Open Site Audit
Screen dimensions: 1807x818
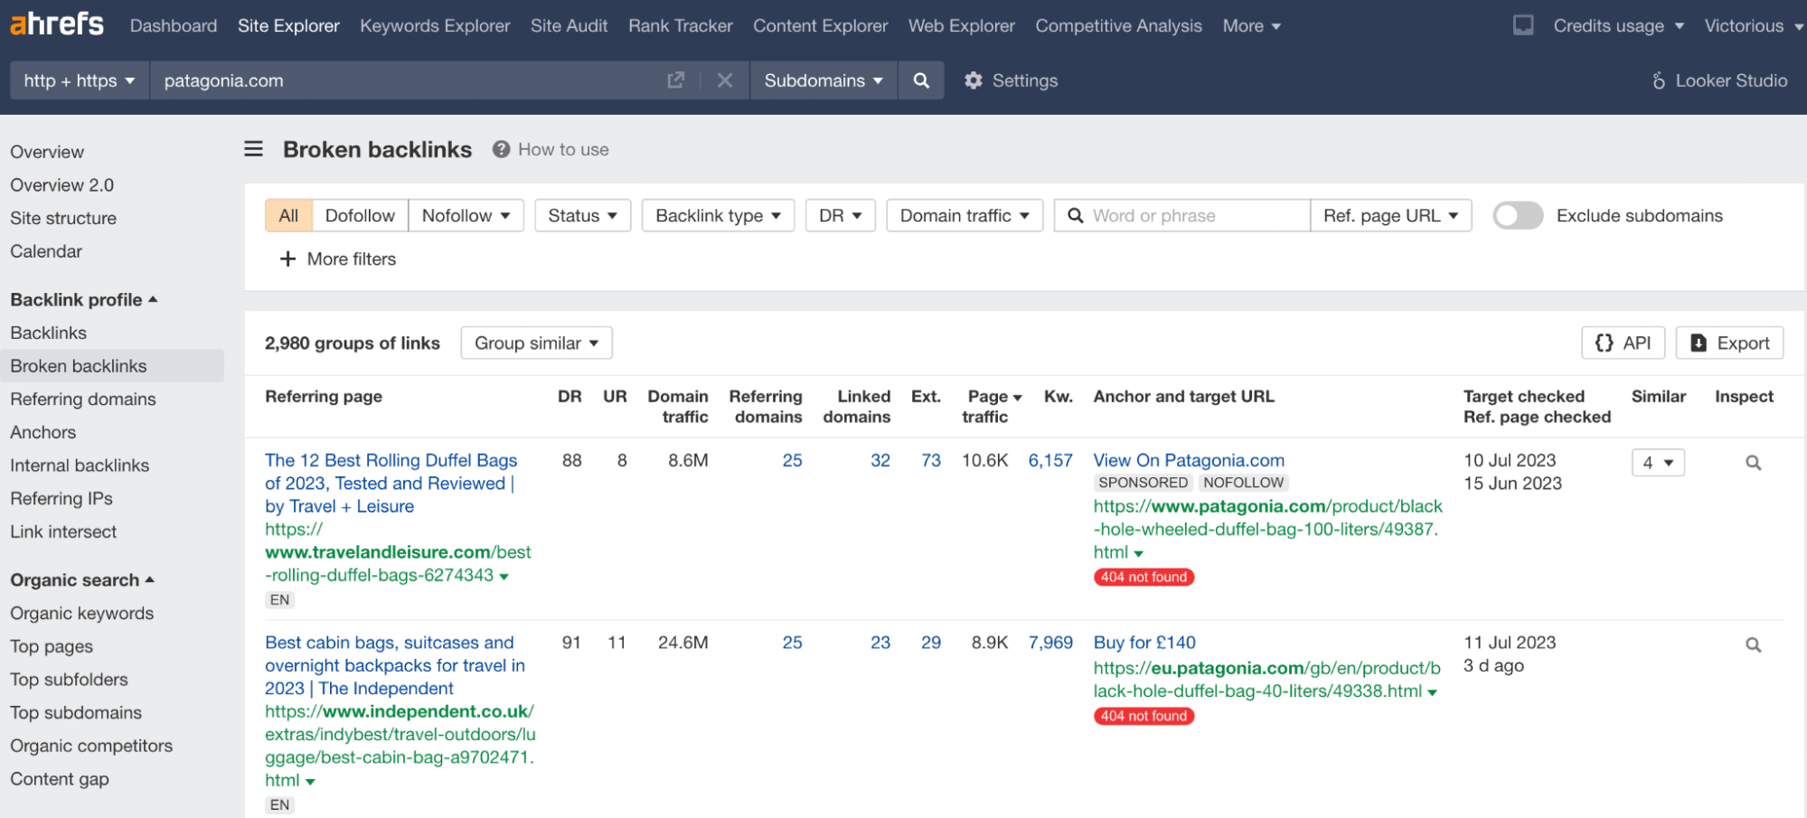point(569,26)
